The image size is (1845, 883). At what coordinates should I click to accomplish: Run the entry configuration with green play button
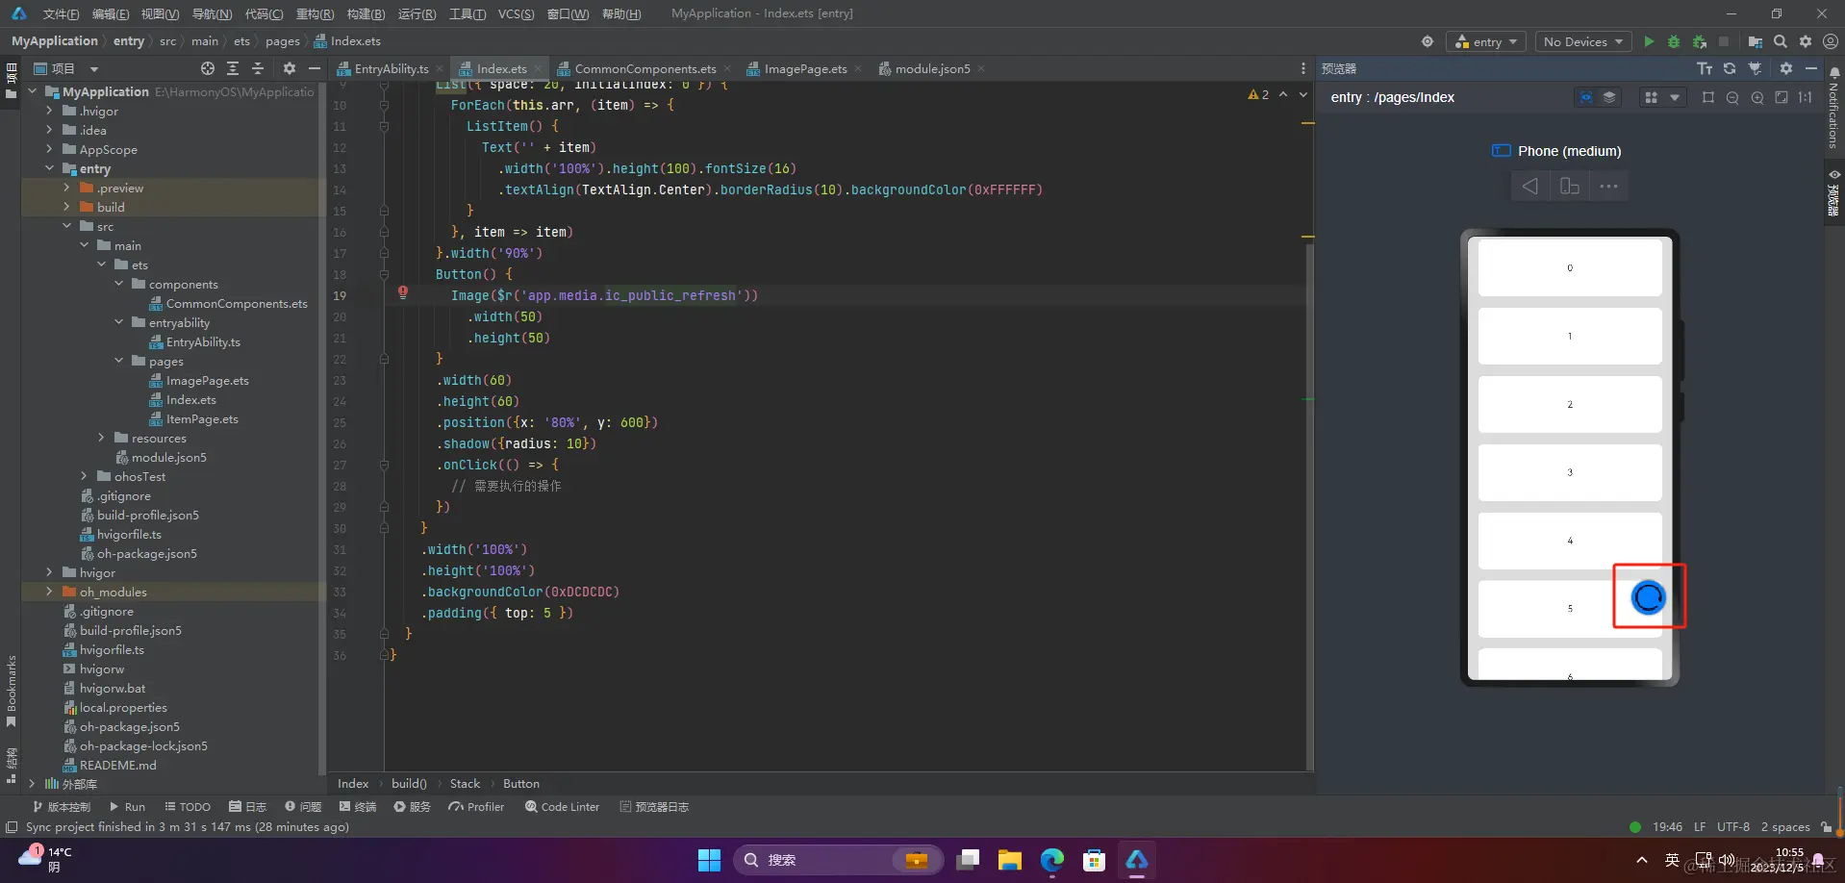[x=1649, y=41]
